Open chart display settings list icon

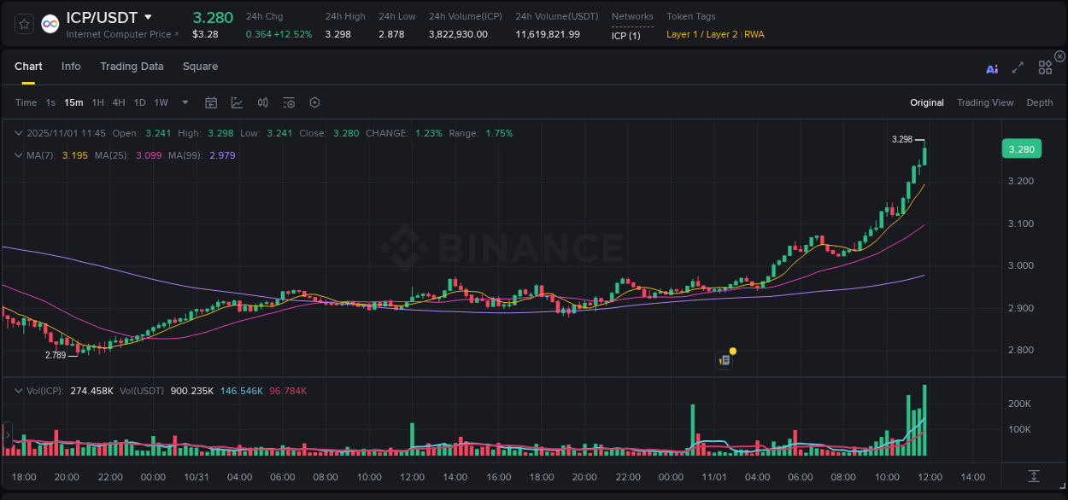tap(288, 102)
